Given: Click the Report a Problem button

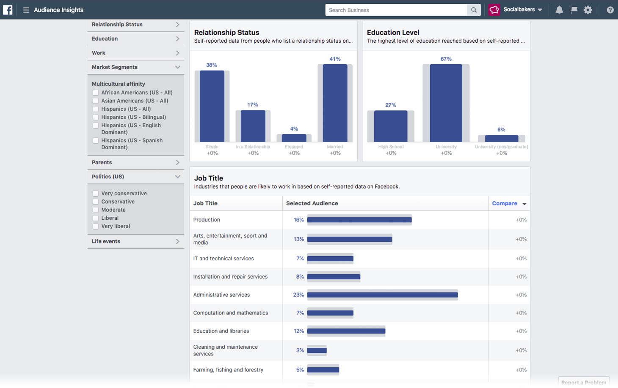Looking at the screenshot, I should pos(583,382).
